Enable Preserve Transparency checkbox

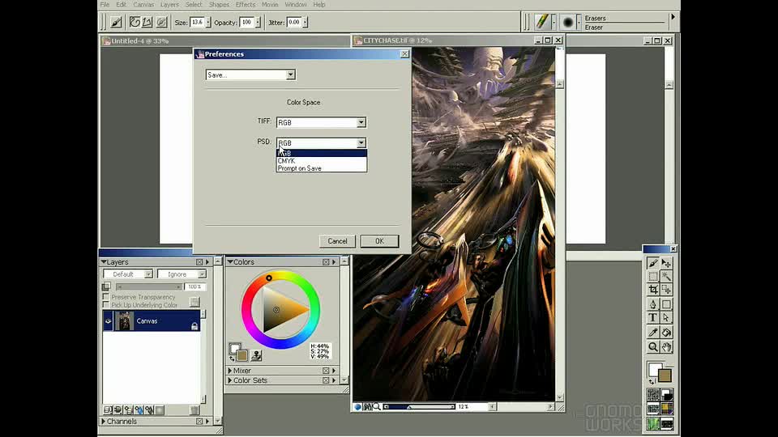coord(105,297)
